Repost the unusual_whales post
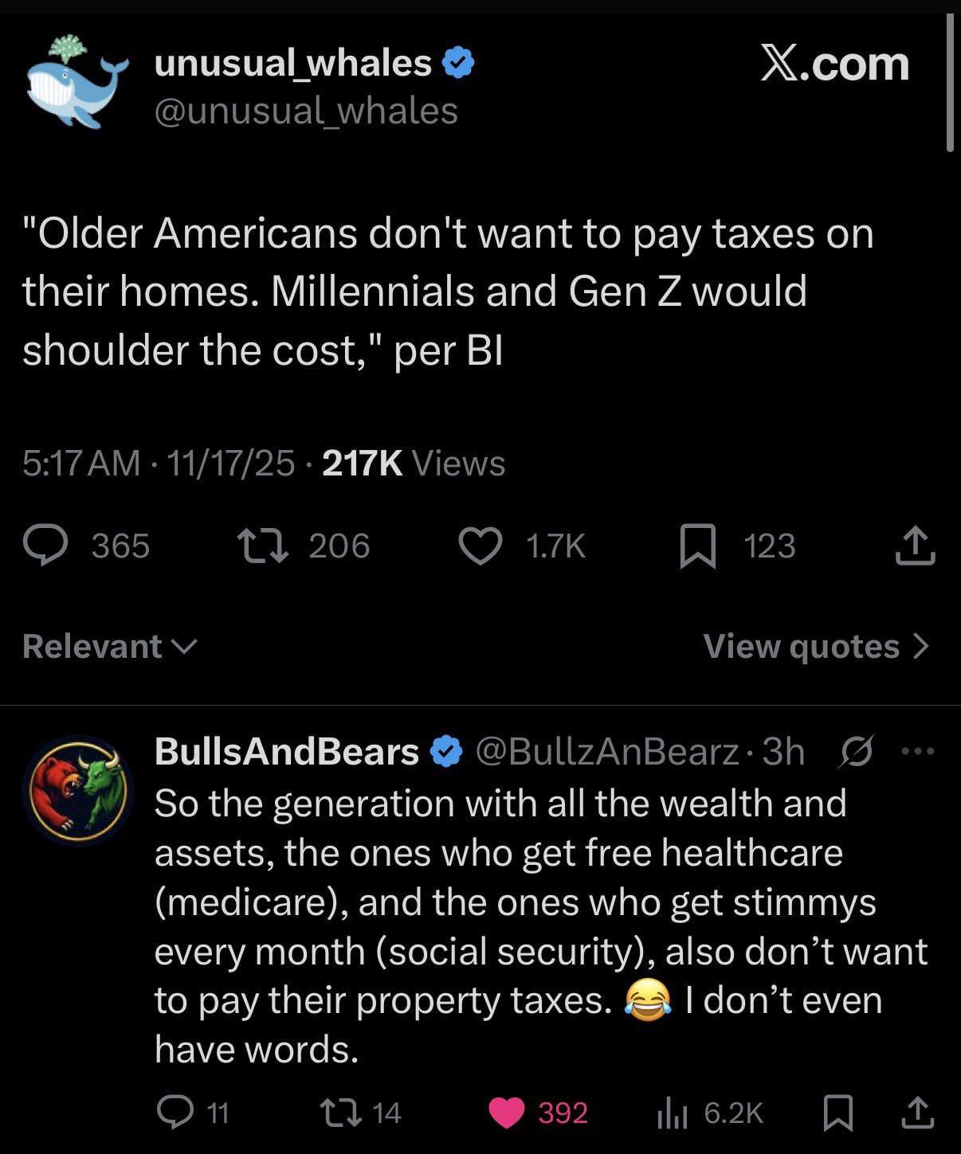 pos(264,546)
